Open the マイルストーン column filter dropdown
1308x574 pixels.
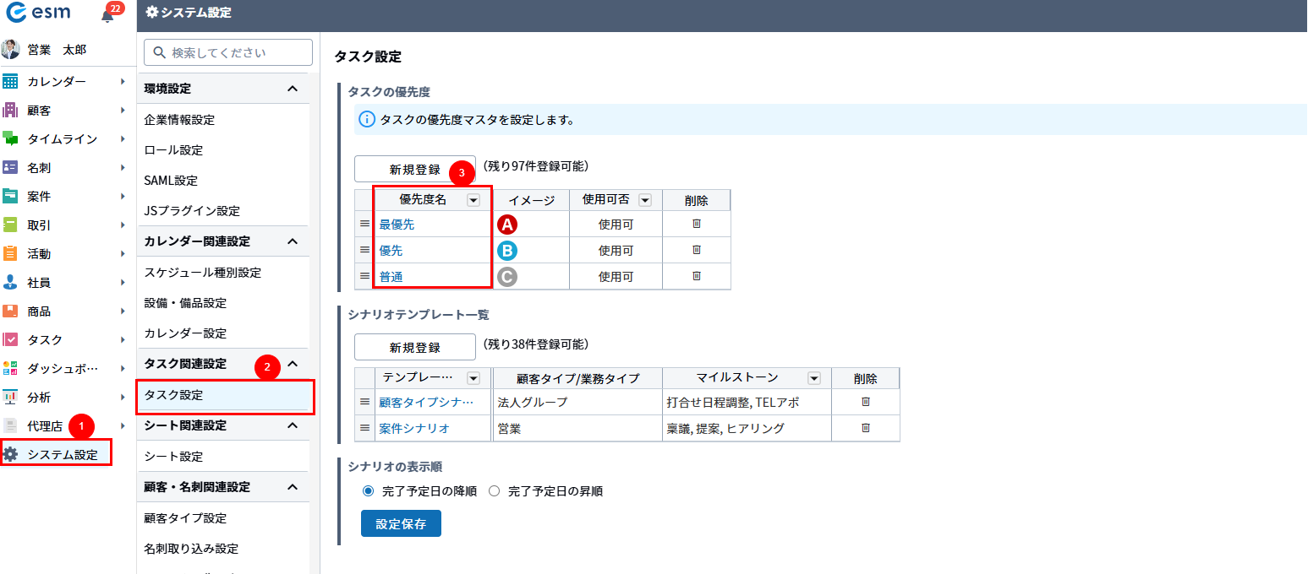(x=814, y=378)
